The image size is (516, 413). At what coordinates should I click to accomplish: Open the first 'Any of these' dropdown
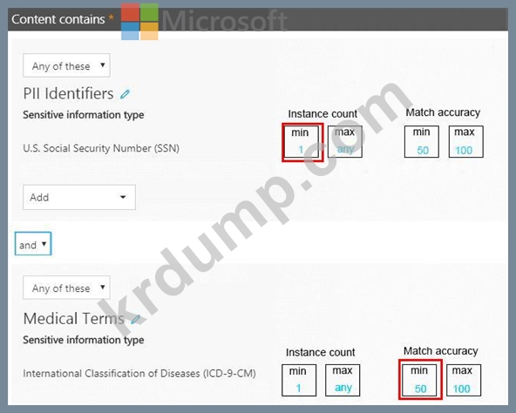coord(66,65)
